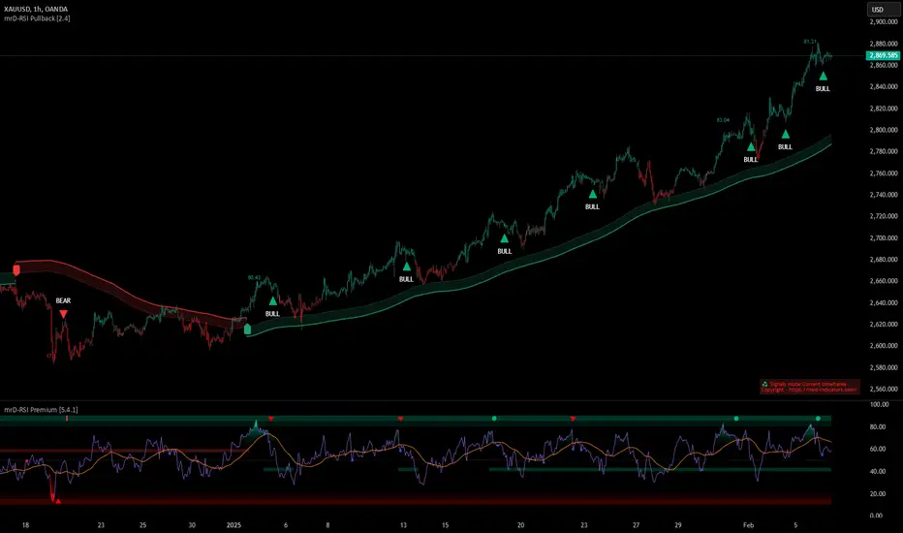
Task: Click the 2,880.000 price axis label
Action: coord(884,44)
